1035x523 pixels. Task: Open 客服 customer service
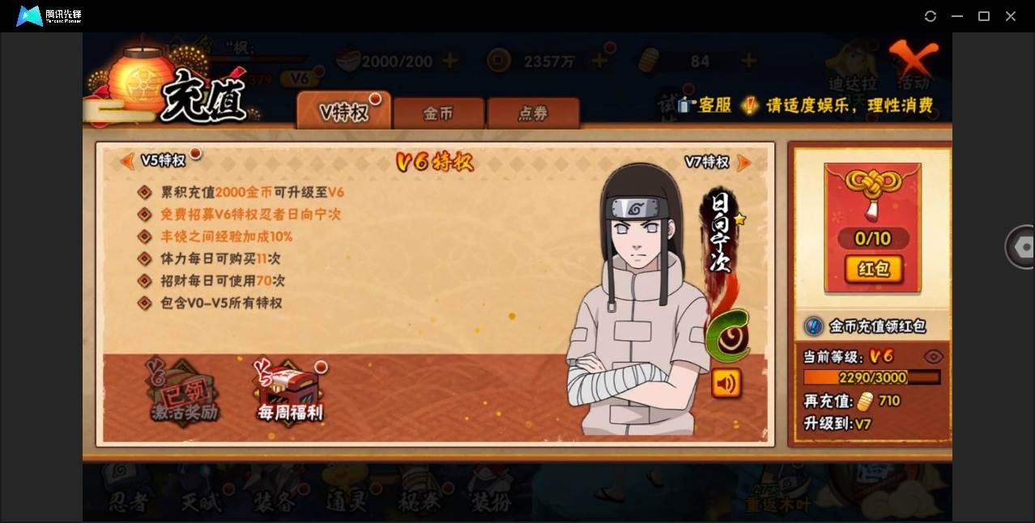[705, 105]
